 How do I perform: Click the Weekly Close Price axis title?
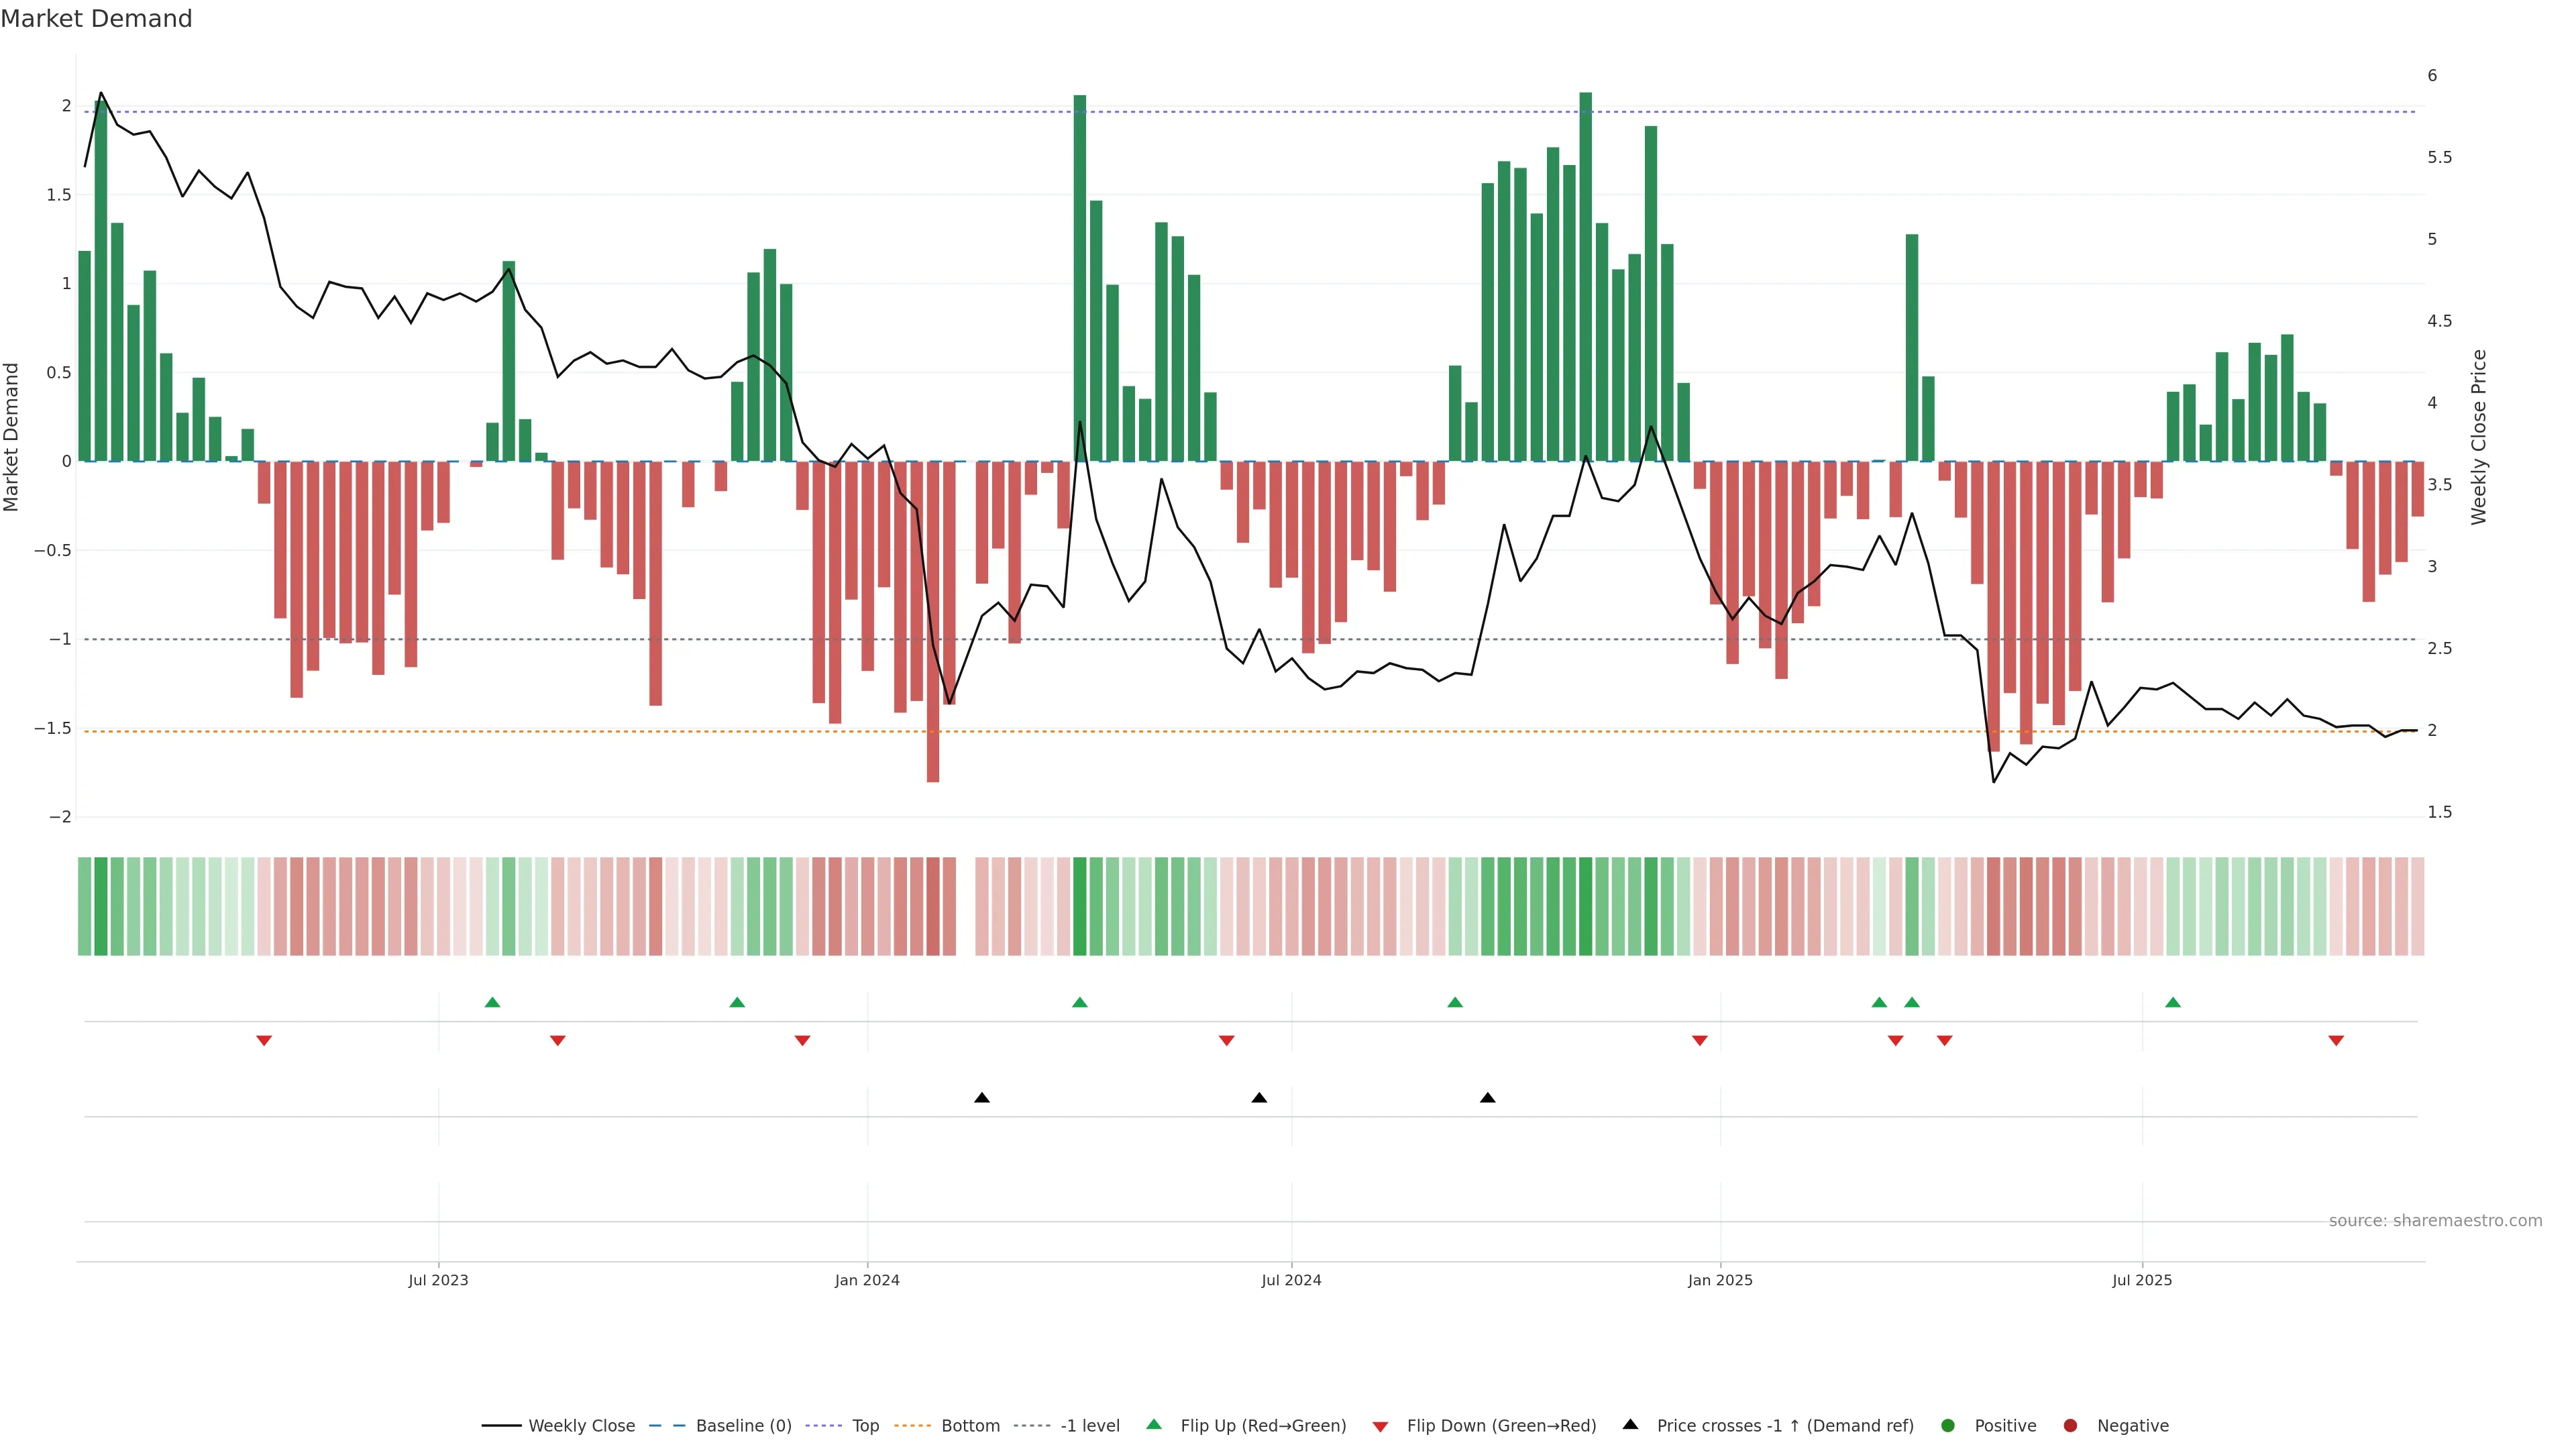(2478, 437)
